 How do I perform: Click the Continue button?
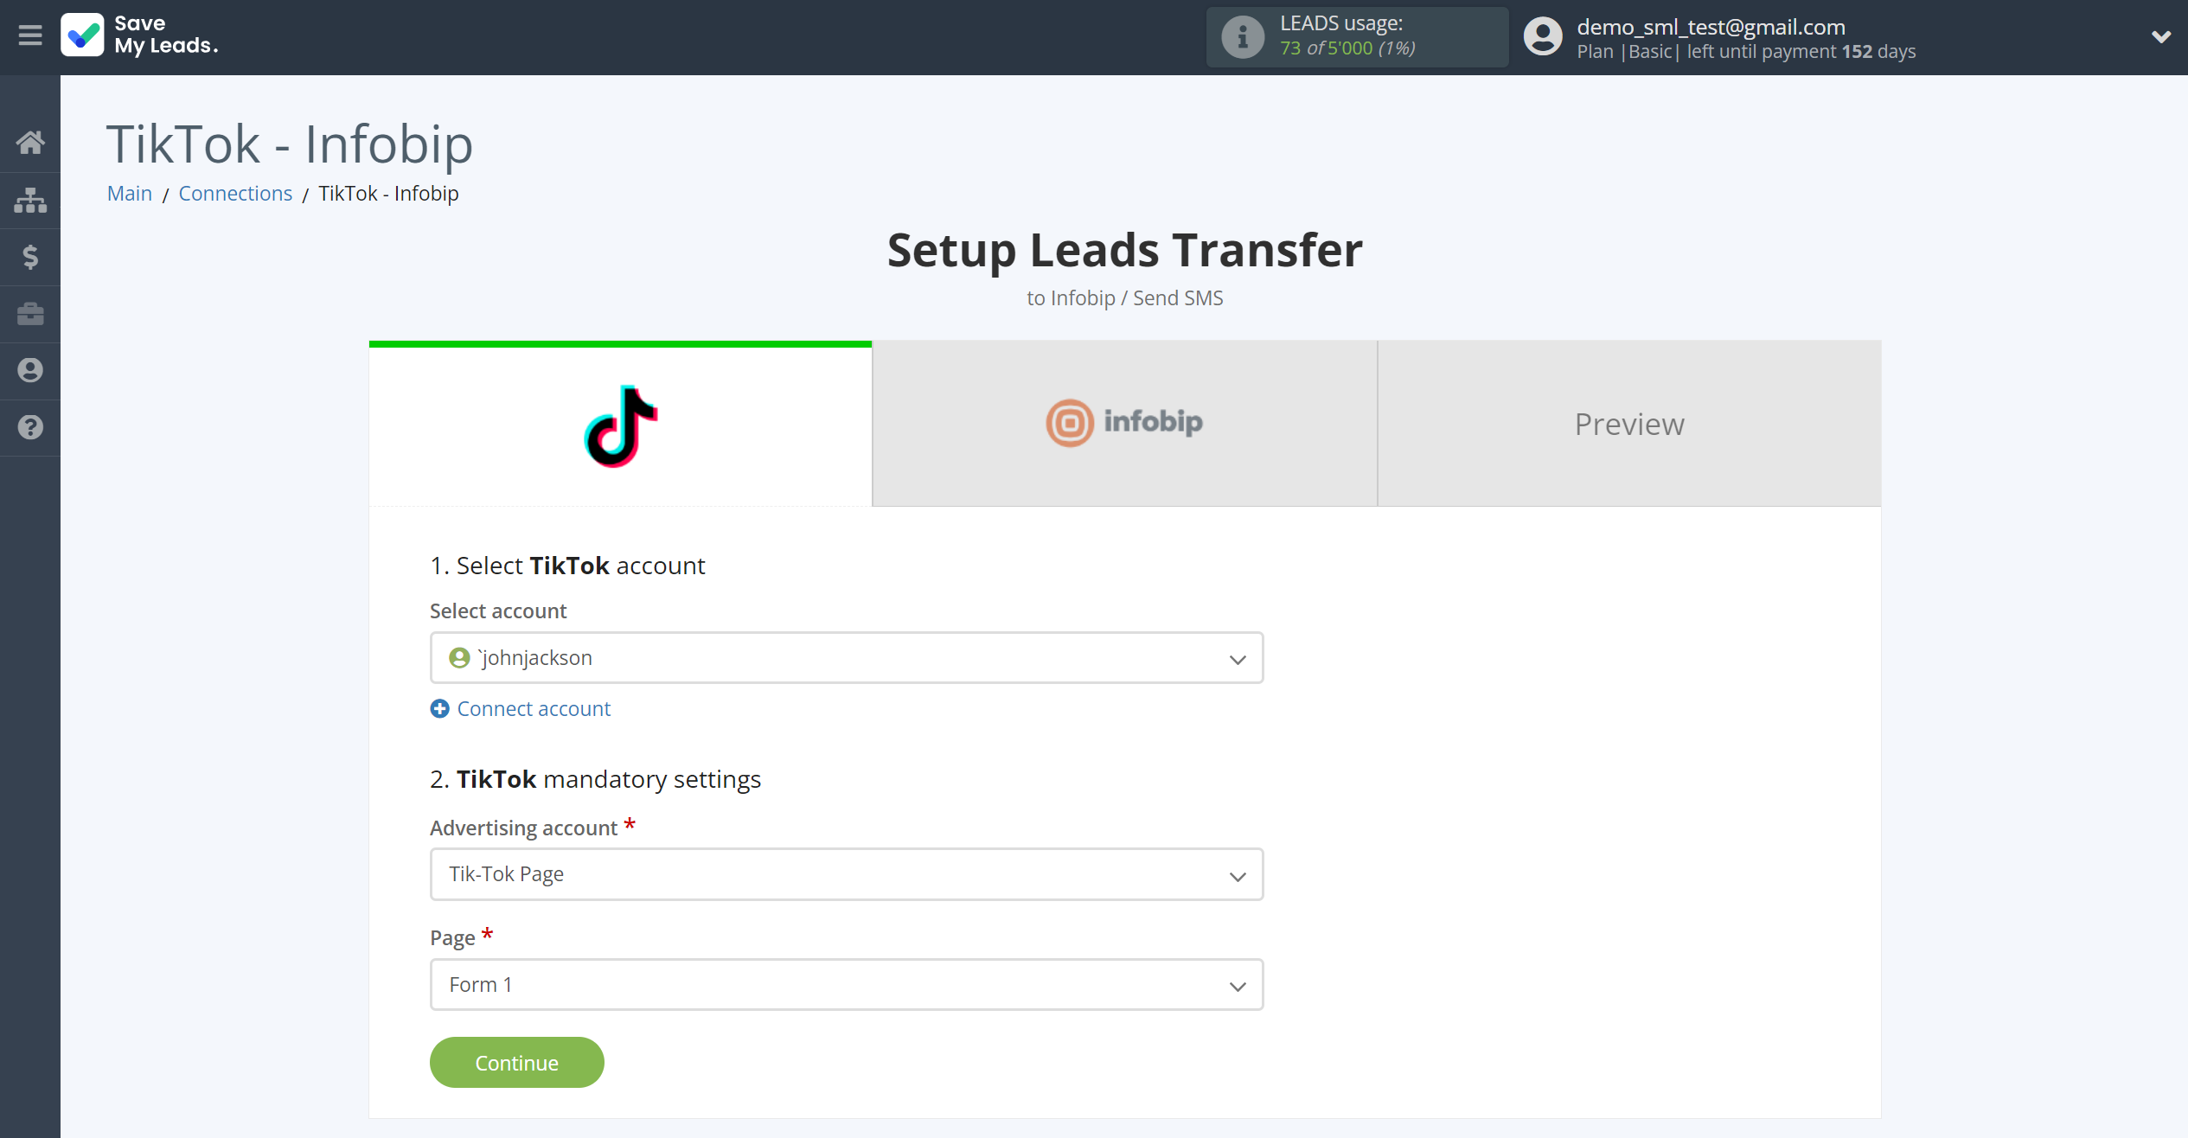point(515,1063)
